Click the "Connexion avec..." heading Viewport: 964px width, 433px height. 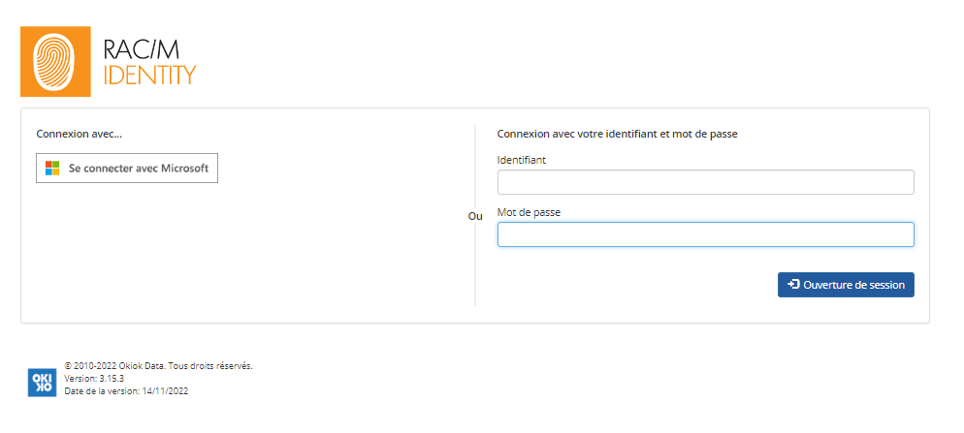[x=75, y=134]
